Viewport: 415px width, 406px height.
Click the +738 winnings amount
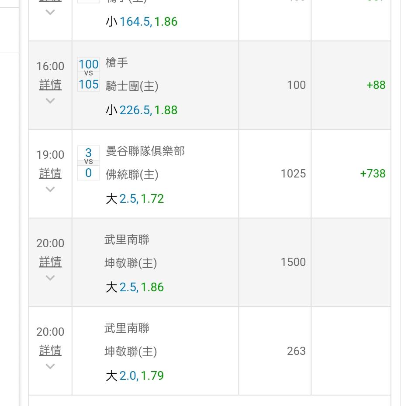tap(372, 174)
